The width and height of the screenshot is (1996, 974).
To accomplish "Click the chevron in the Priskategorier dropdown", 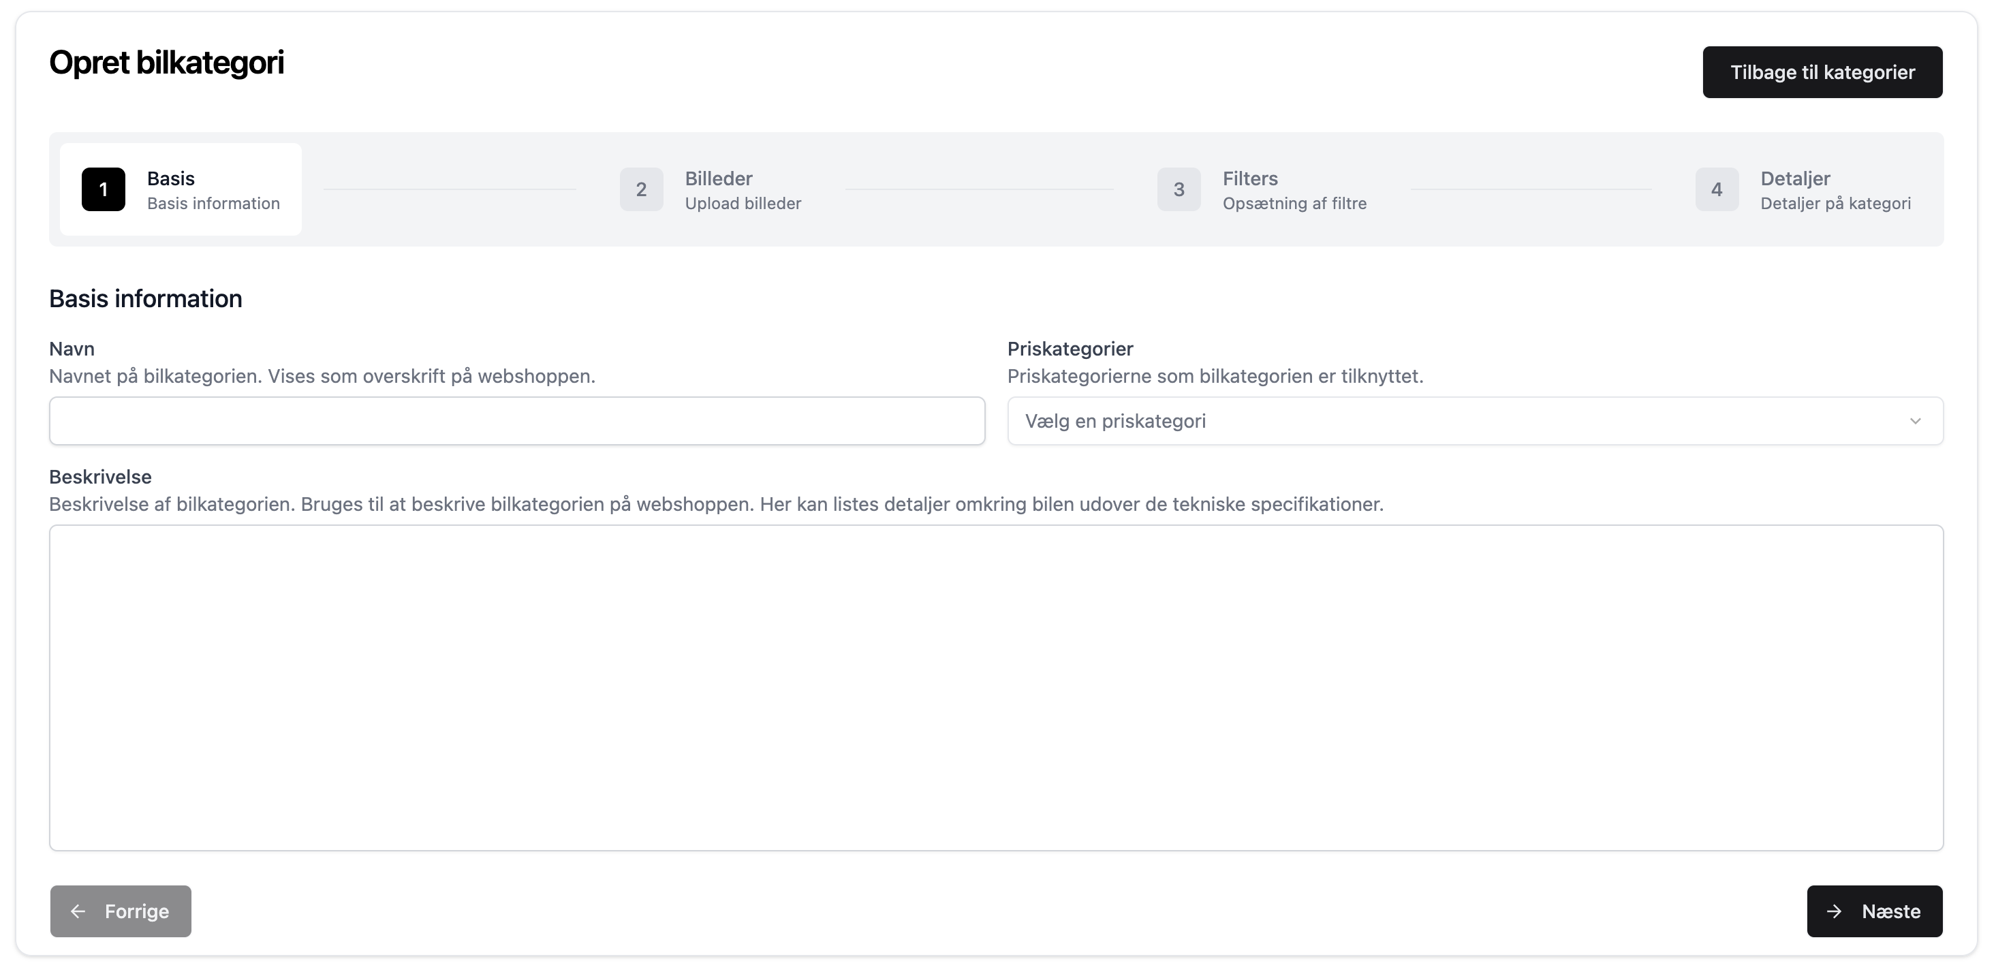I will point(1916,421).
